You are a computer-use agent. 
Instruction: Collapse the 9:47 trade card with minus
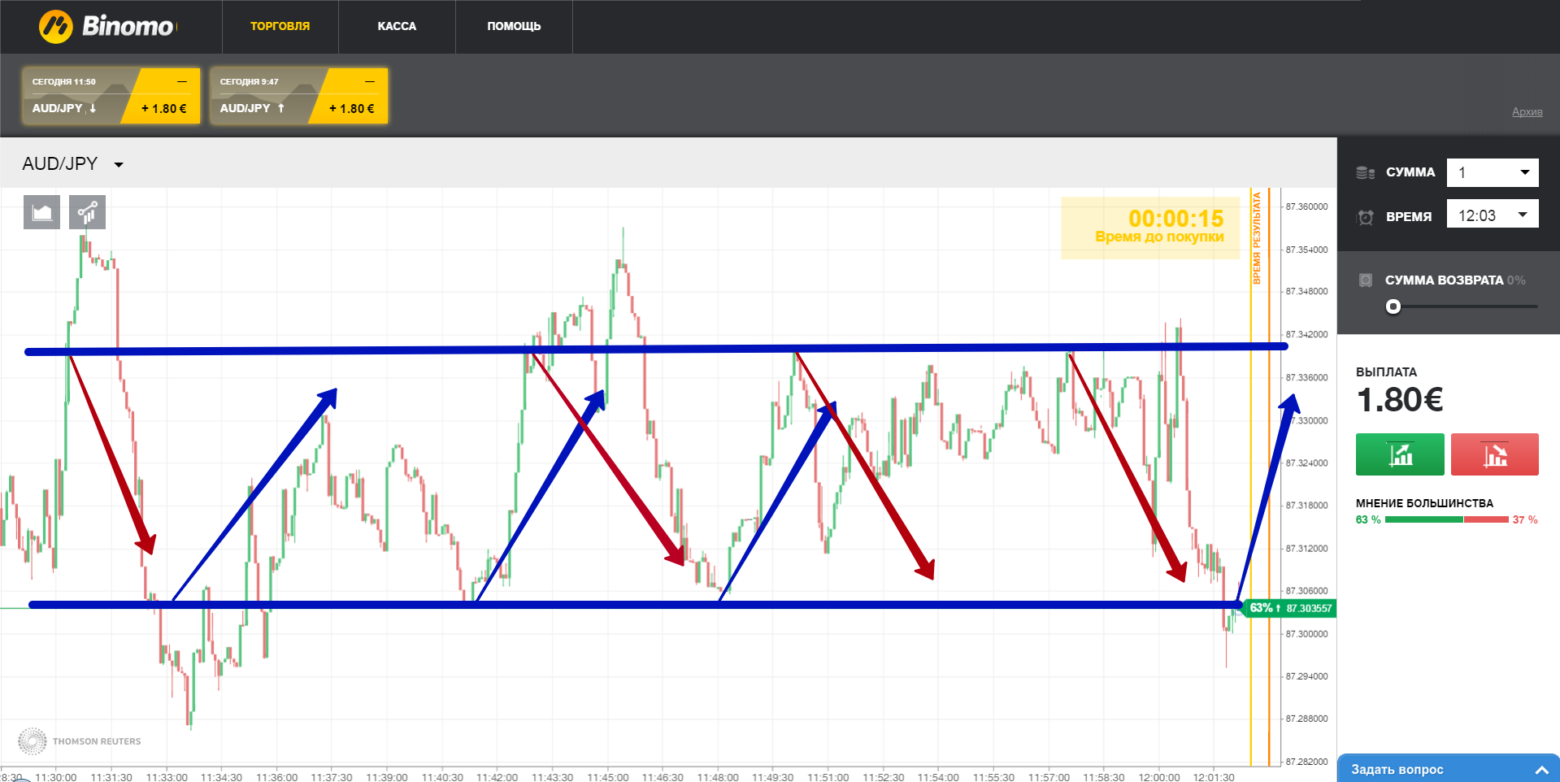[370, 81]
